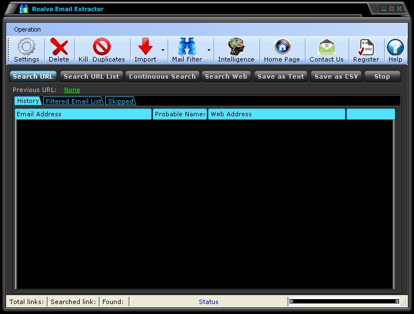The image size is (414, 314).
Task: Click the Previous URL label
Action: [34, 90]
